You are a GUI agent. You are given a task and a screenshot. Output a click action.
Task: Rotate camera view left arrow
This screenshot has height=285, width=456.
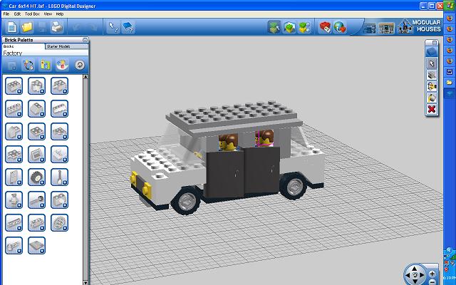[408, 275]
